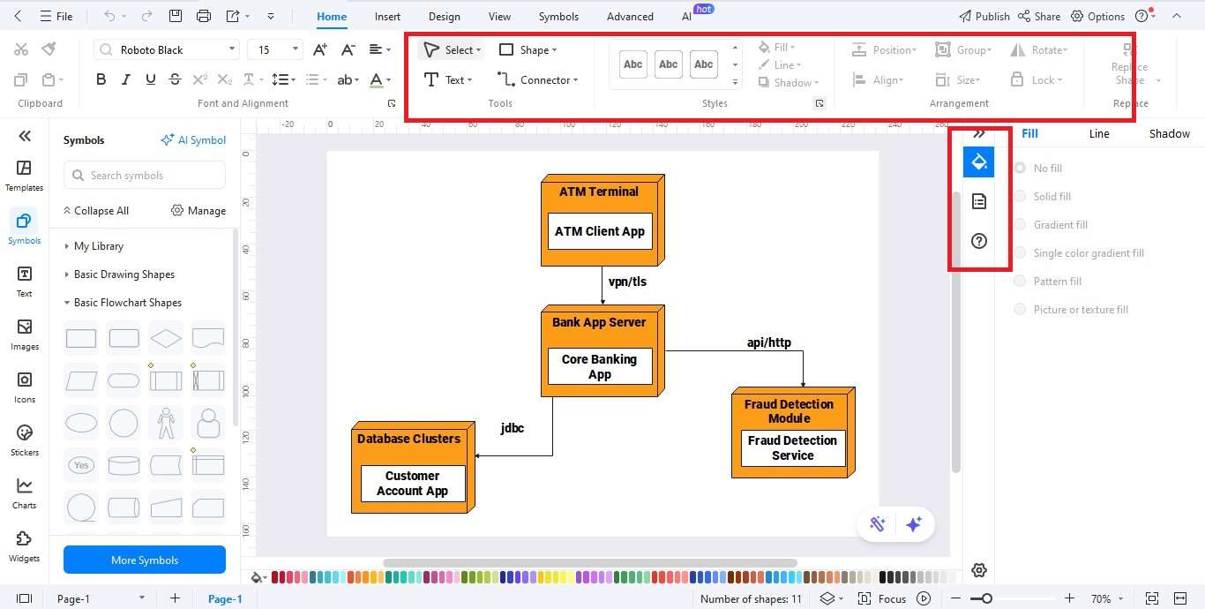
Task: Select the Text tool in the Tools group
Action: (x=448, y=79)
